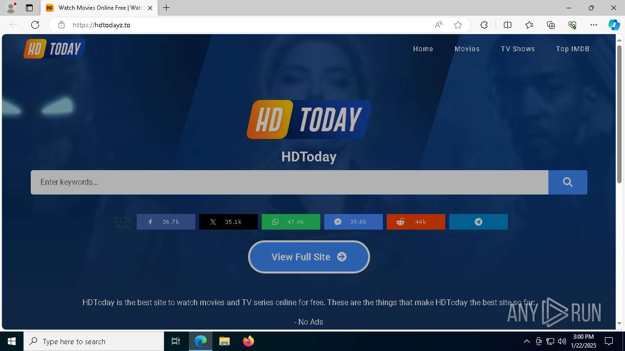Open Edge Settings and more menu
Screen dimensions: 625x351
pos(594,25)
